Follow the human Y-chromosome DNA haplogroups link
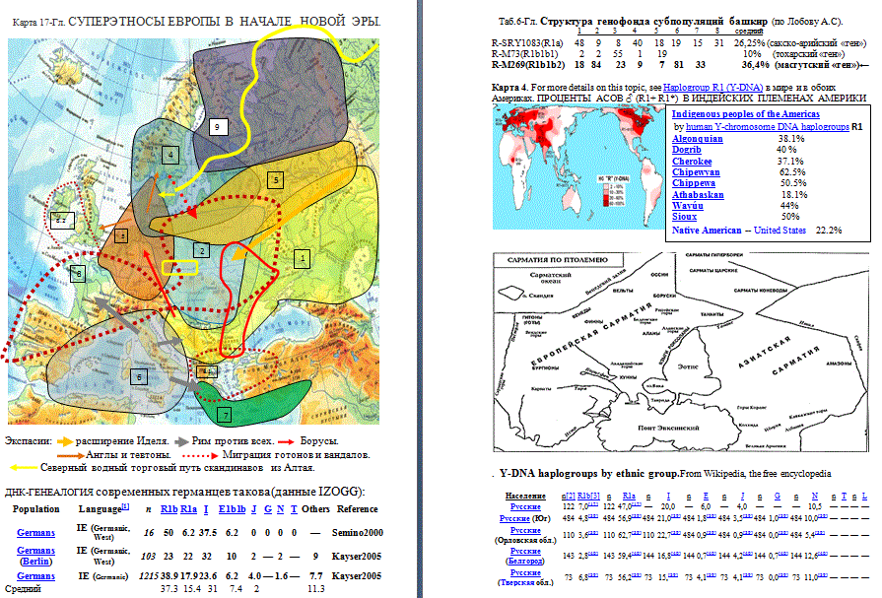The width and height of the screenshot is (882, 598). [x=768, y=127]
